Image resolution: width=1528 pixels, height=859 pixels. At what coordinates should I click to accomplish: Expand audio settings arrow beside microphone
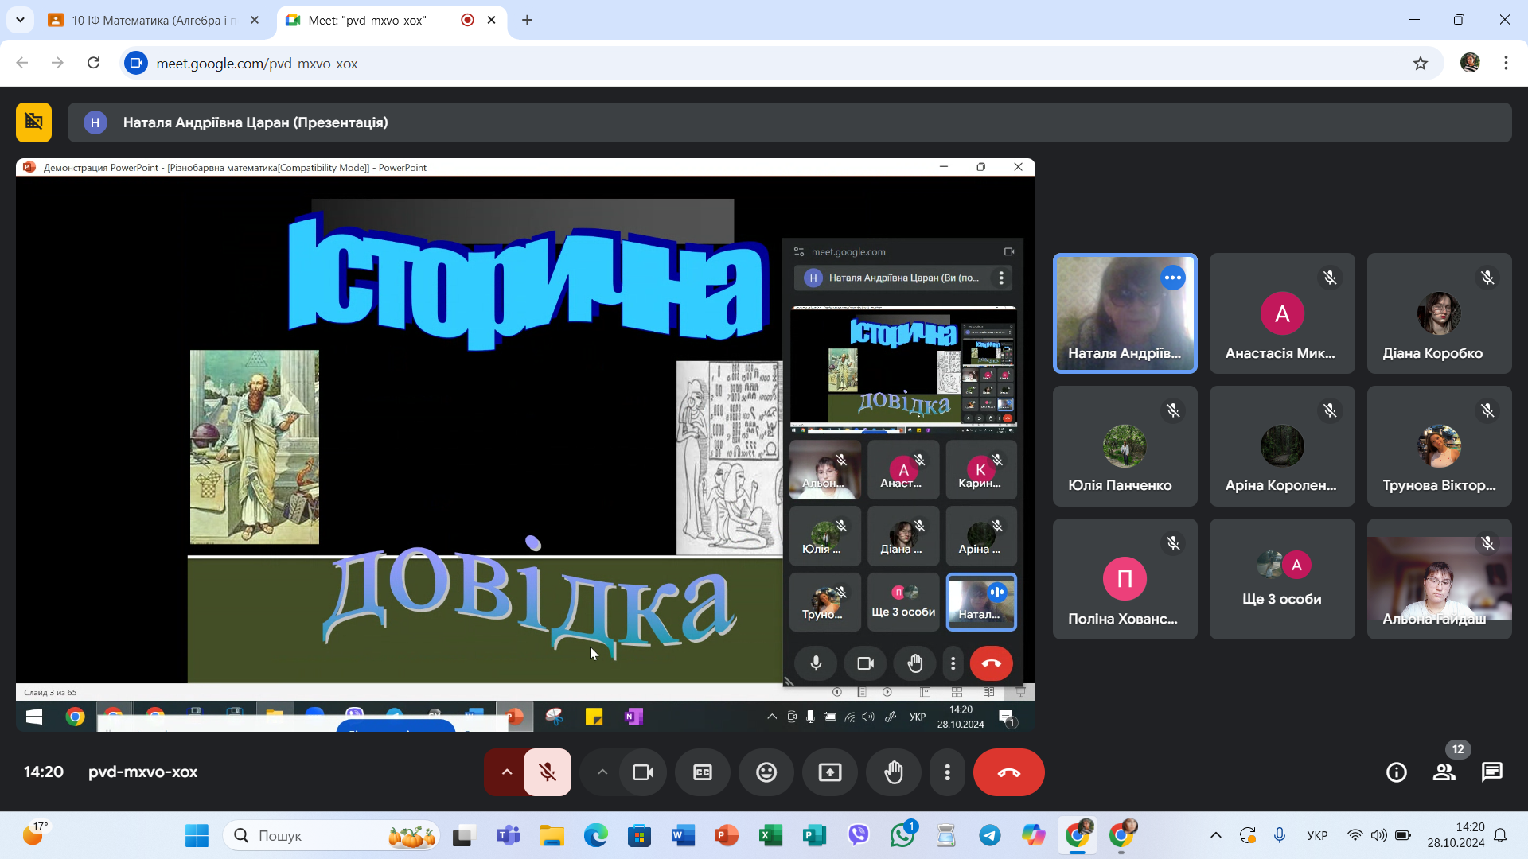click(506, 772)
